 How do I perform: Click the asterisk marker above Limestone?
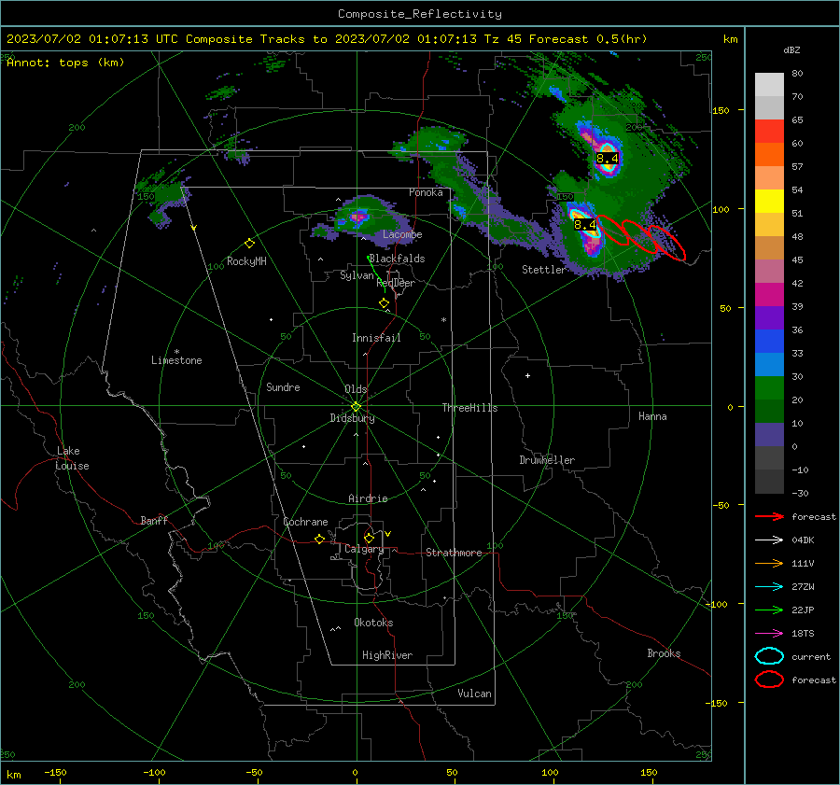(176, 352)
